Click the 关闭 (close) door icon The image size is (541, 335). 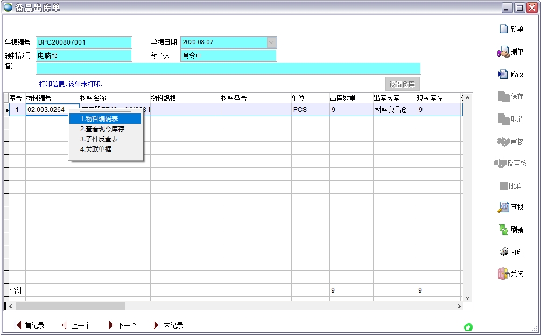503,274
